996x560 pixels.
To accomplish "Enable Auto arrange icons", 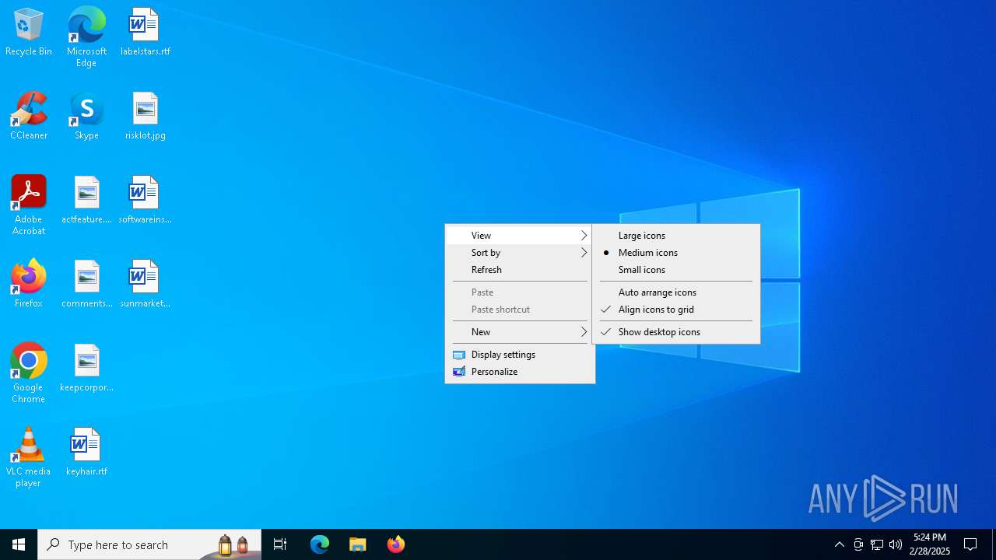I will pyautogui.click(x=676, y=292).
